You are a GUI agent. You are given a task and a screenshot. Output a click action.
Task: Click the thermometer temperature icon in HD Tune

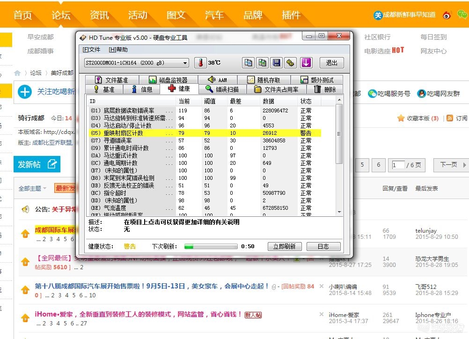200,63
